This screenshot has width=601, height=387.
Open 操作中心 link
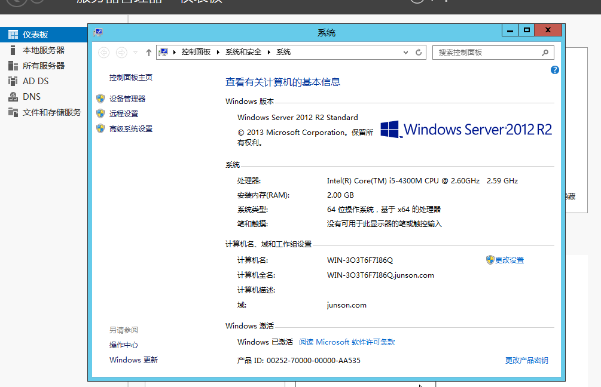tap(123, 345)
